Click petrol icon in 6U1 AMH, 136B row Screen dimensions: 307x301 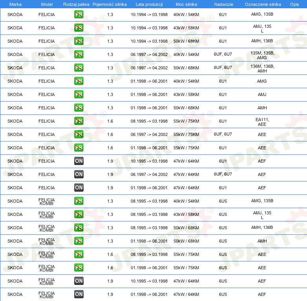pos(79,41)
